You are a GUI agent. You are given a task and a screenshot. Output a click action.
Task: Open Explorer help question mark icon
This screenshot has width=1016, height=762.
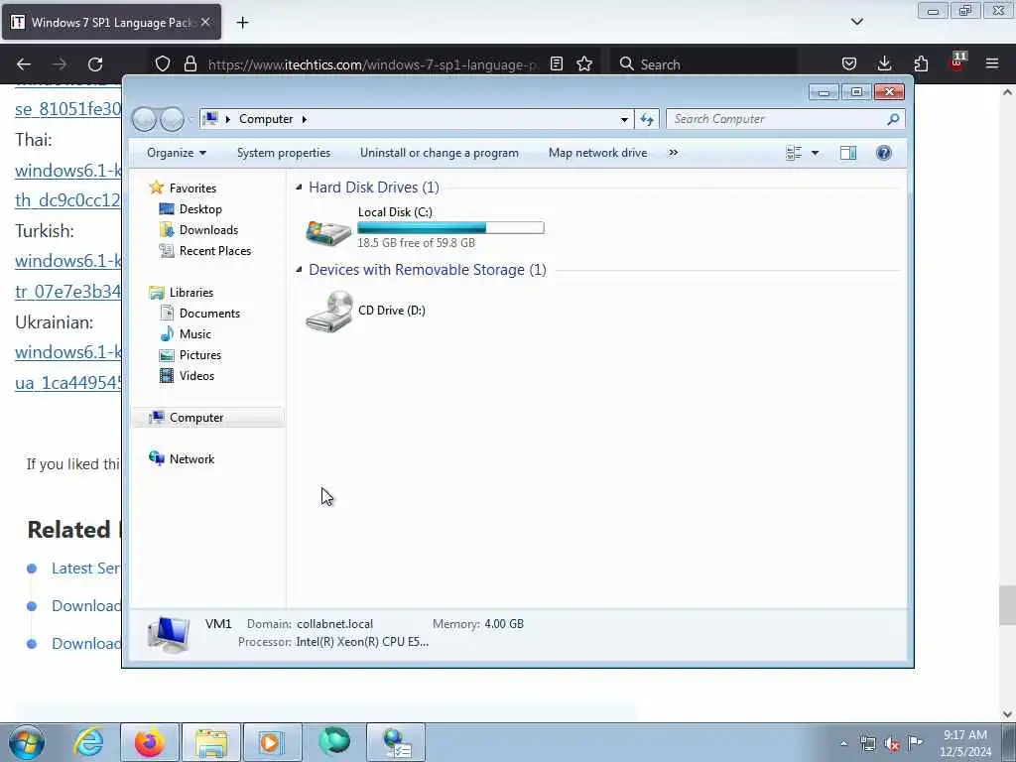(x=884, y=153)
